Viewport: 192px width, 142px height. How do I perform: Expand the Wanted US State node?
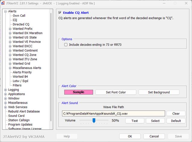10,37
